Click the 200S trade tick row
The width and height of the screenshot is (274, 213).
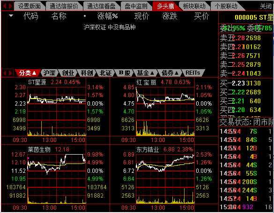(x=246, y=182)
